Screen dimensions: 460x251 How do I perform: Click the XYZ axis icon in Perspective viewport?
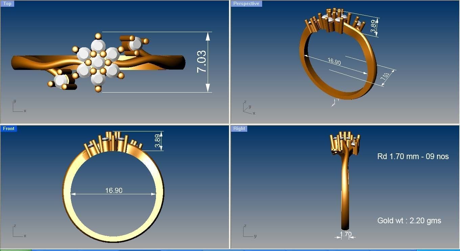tap(249, 108)
